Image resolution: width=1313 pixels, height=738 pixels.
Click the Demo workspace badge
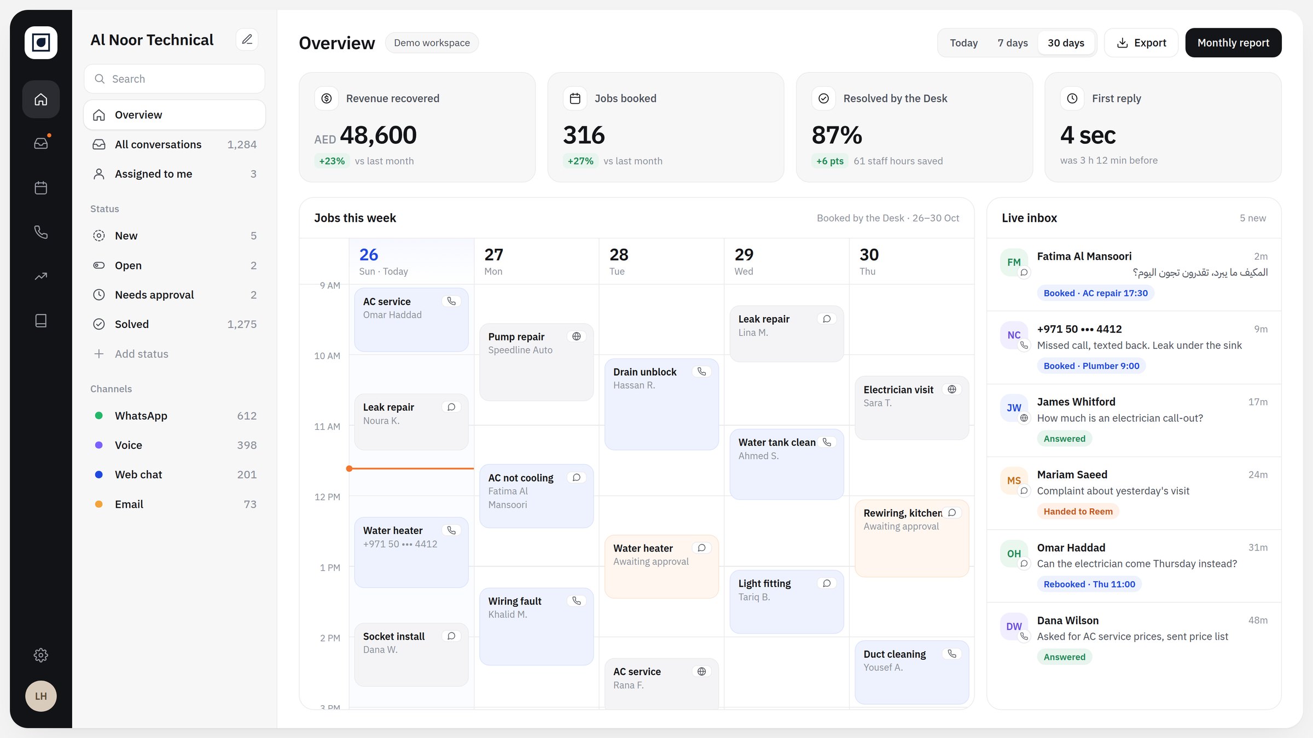pyautogui.click(x=432, y=43)
